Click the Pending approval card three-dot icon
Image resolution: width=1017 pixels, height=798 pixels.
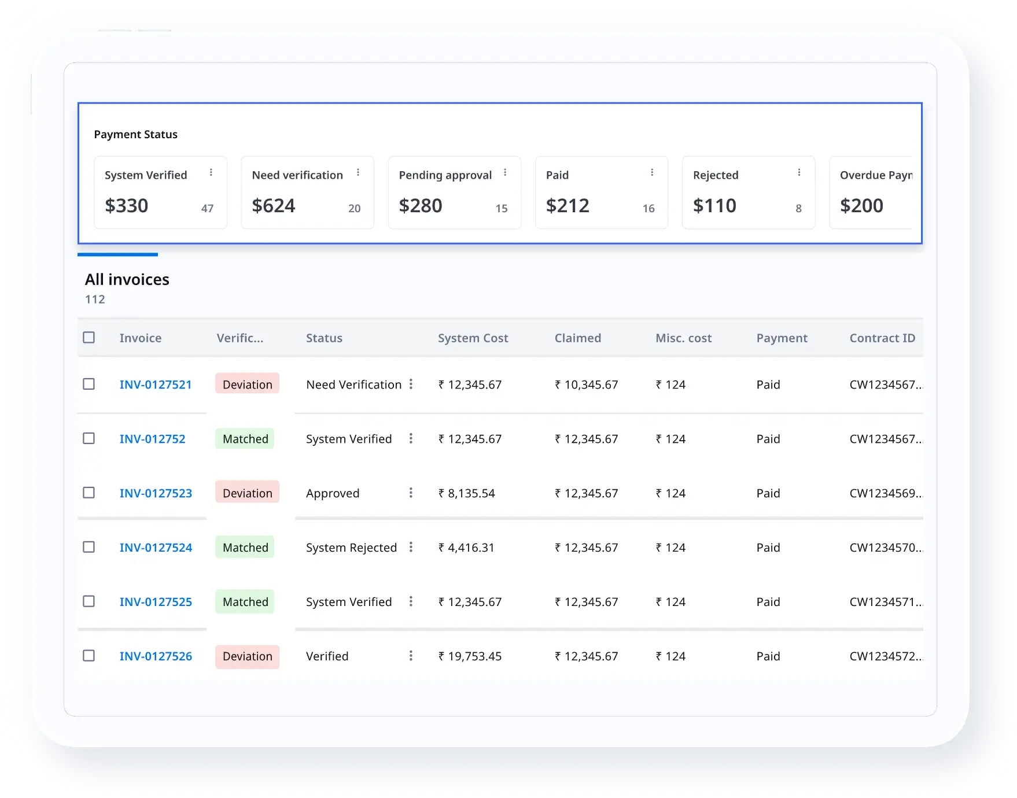505,172
